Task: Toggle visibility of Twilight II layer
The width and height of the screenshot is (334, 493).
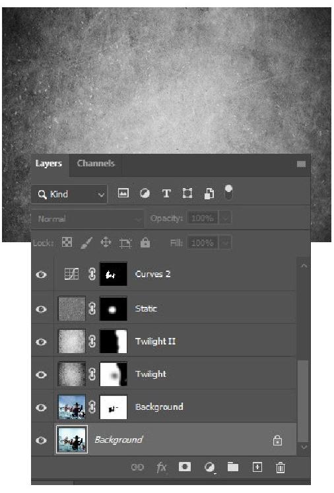Action: [x=41, y=342]
